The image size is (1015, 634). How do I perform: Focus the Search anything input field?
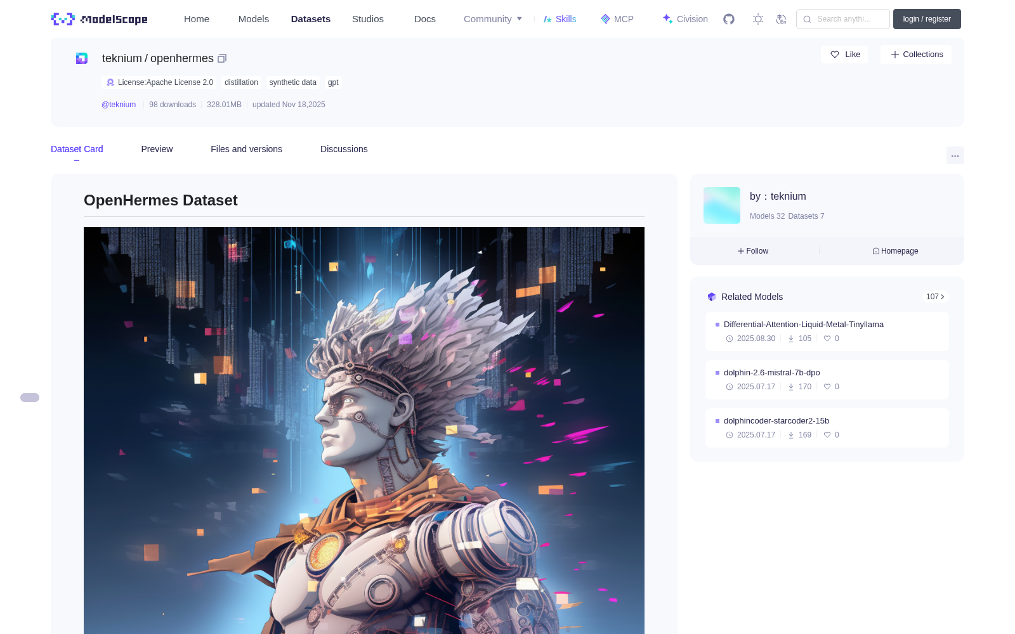coord(843,19)
